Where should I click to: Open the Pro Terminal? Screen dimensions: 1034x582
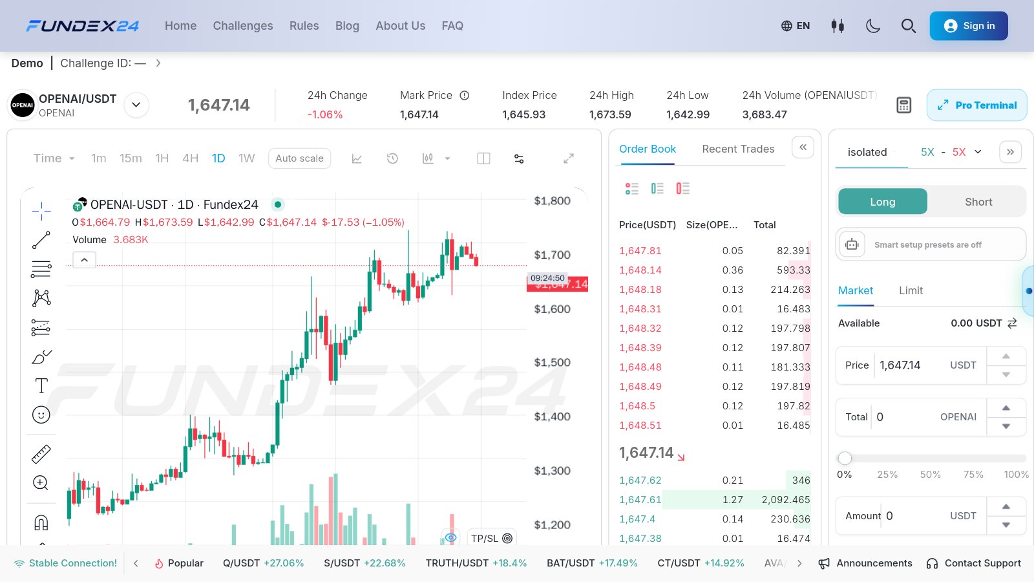[976, 105]
